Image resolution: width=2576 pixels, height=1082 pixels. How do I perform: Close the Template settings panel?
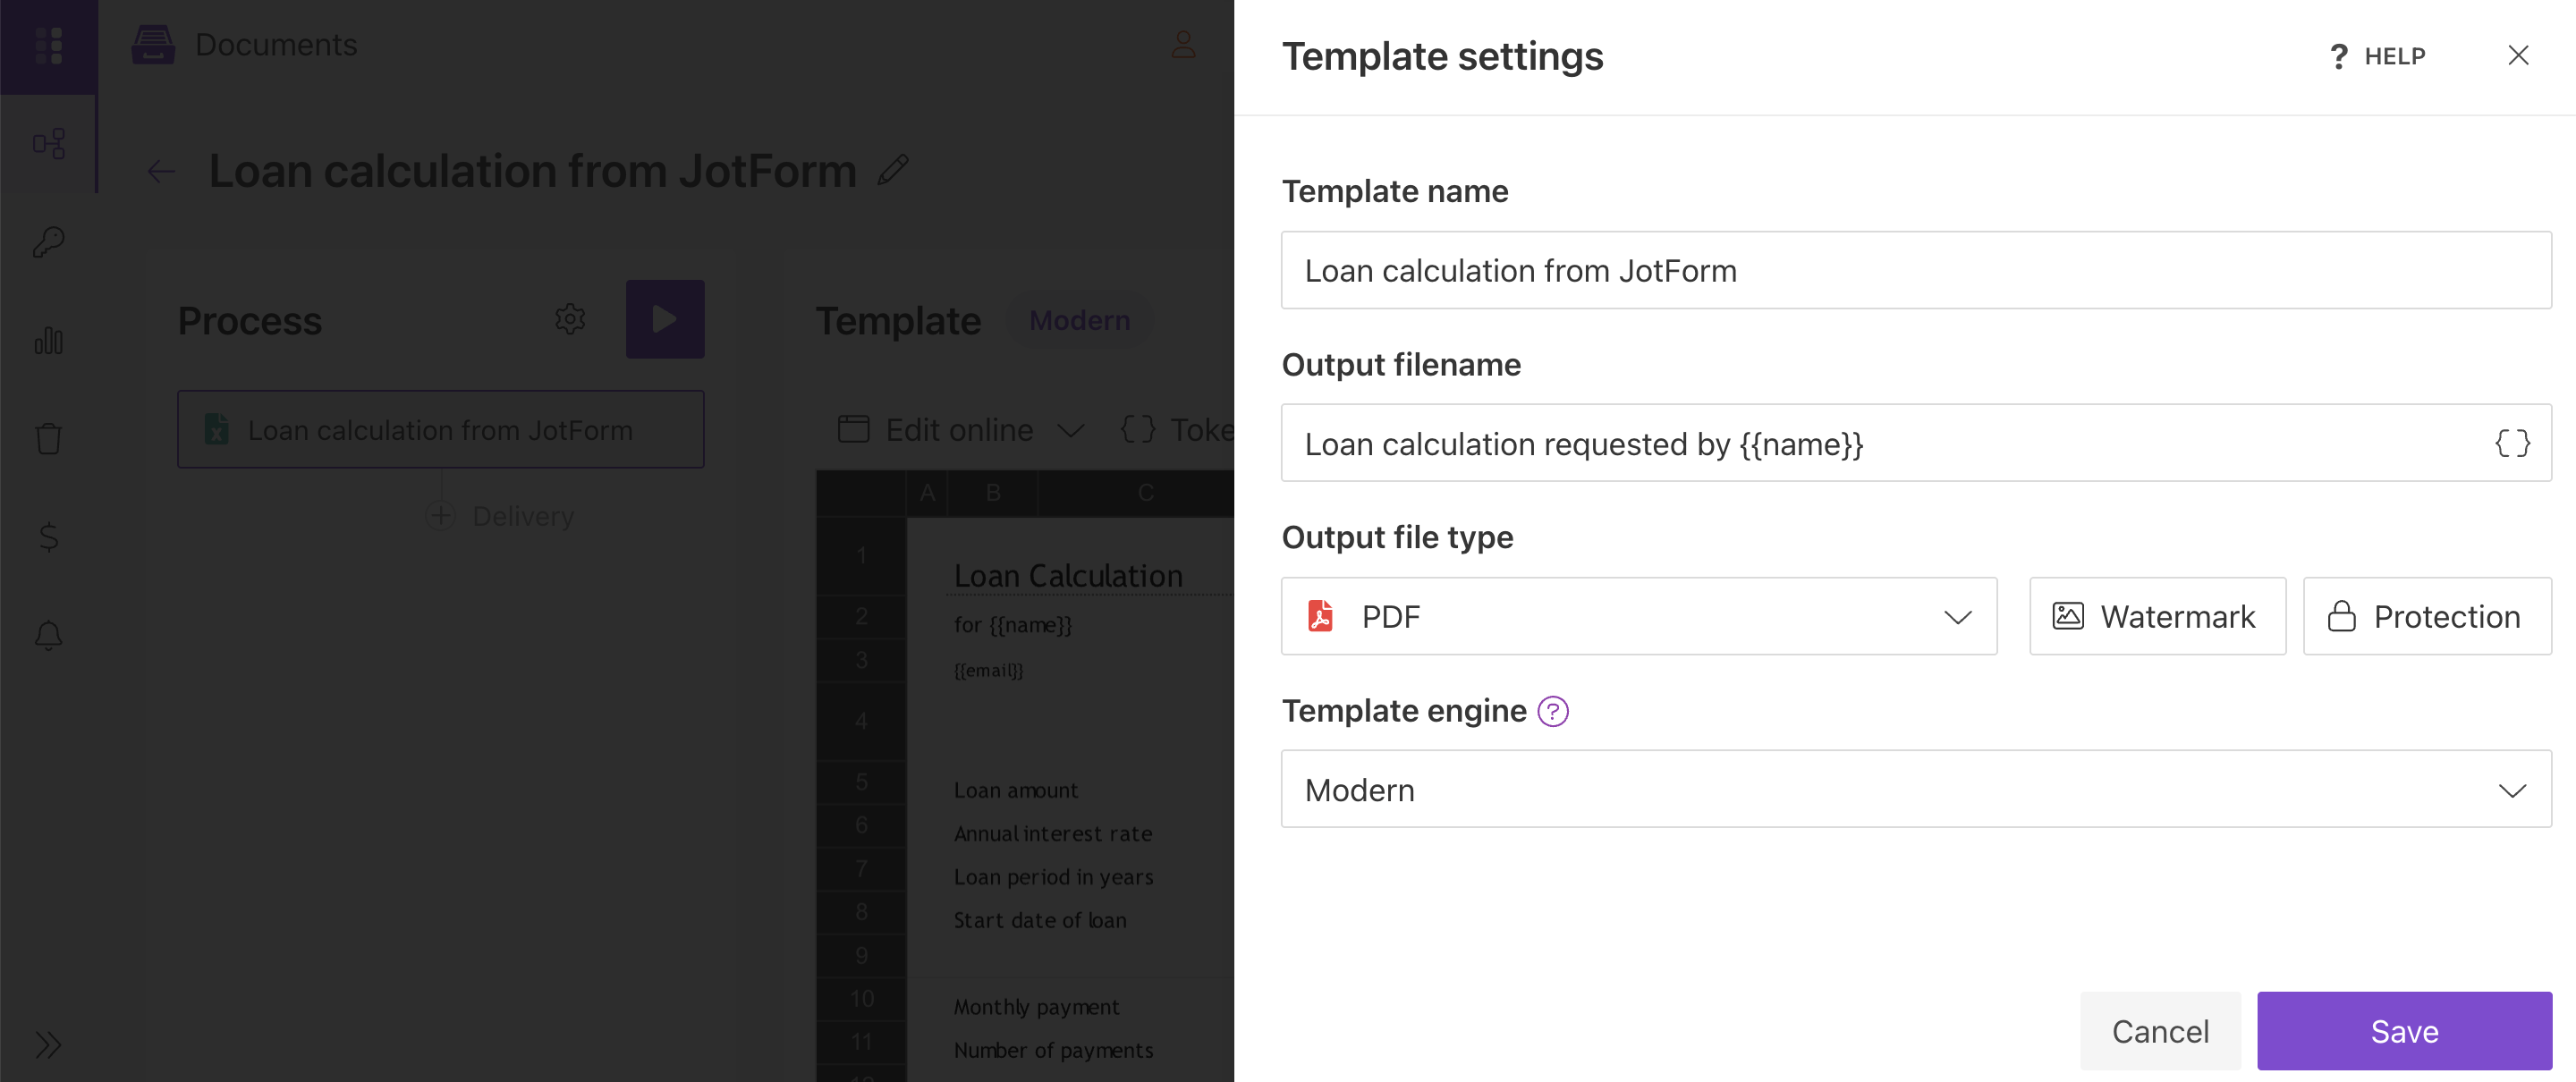click(2518, 56)
